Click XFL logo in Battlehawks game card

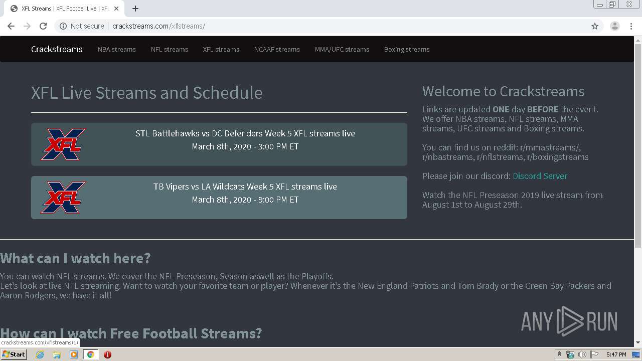tap(63, 144)
